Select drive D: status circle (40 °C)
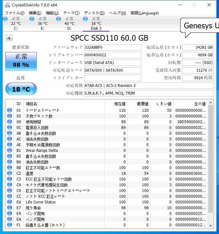 [59, 19]
